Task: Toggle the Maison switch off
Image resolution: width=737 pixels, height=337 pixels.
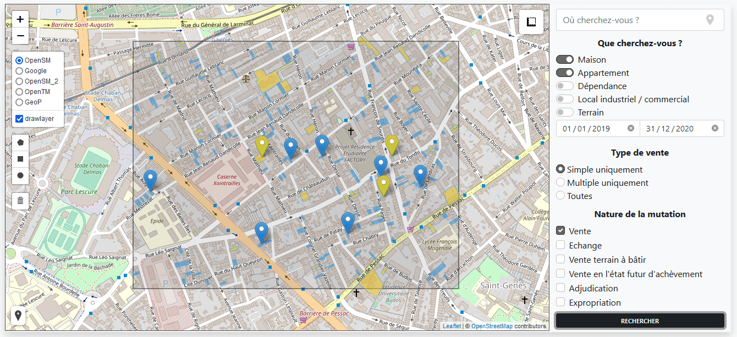Action: [x=565, y=59]
